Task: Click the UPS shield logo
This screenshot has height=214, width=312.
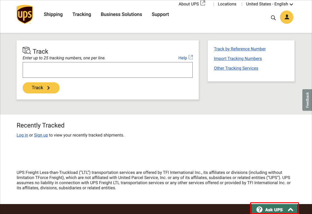Action: [x=25, y=14]
